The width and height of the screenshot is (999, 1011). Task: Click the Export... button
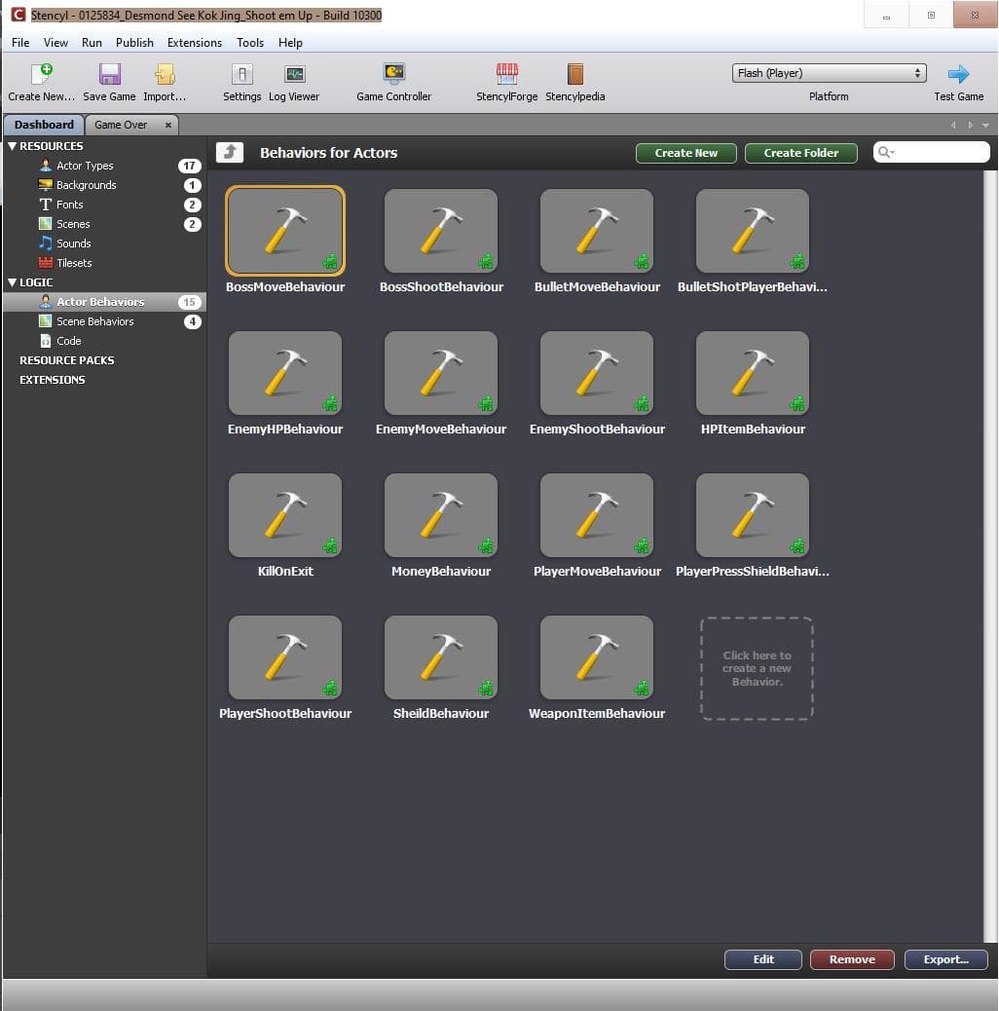tap(945, 959)
